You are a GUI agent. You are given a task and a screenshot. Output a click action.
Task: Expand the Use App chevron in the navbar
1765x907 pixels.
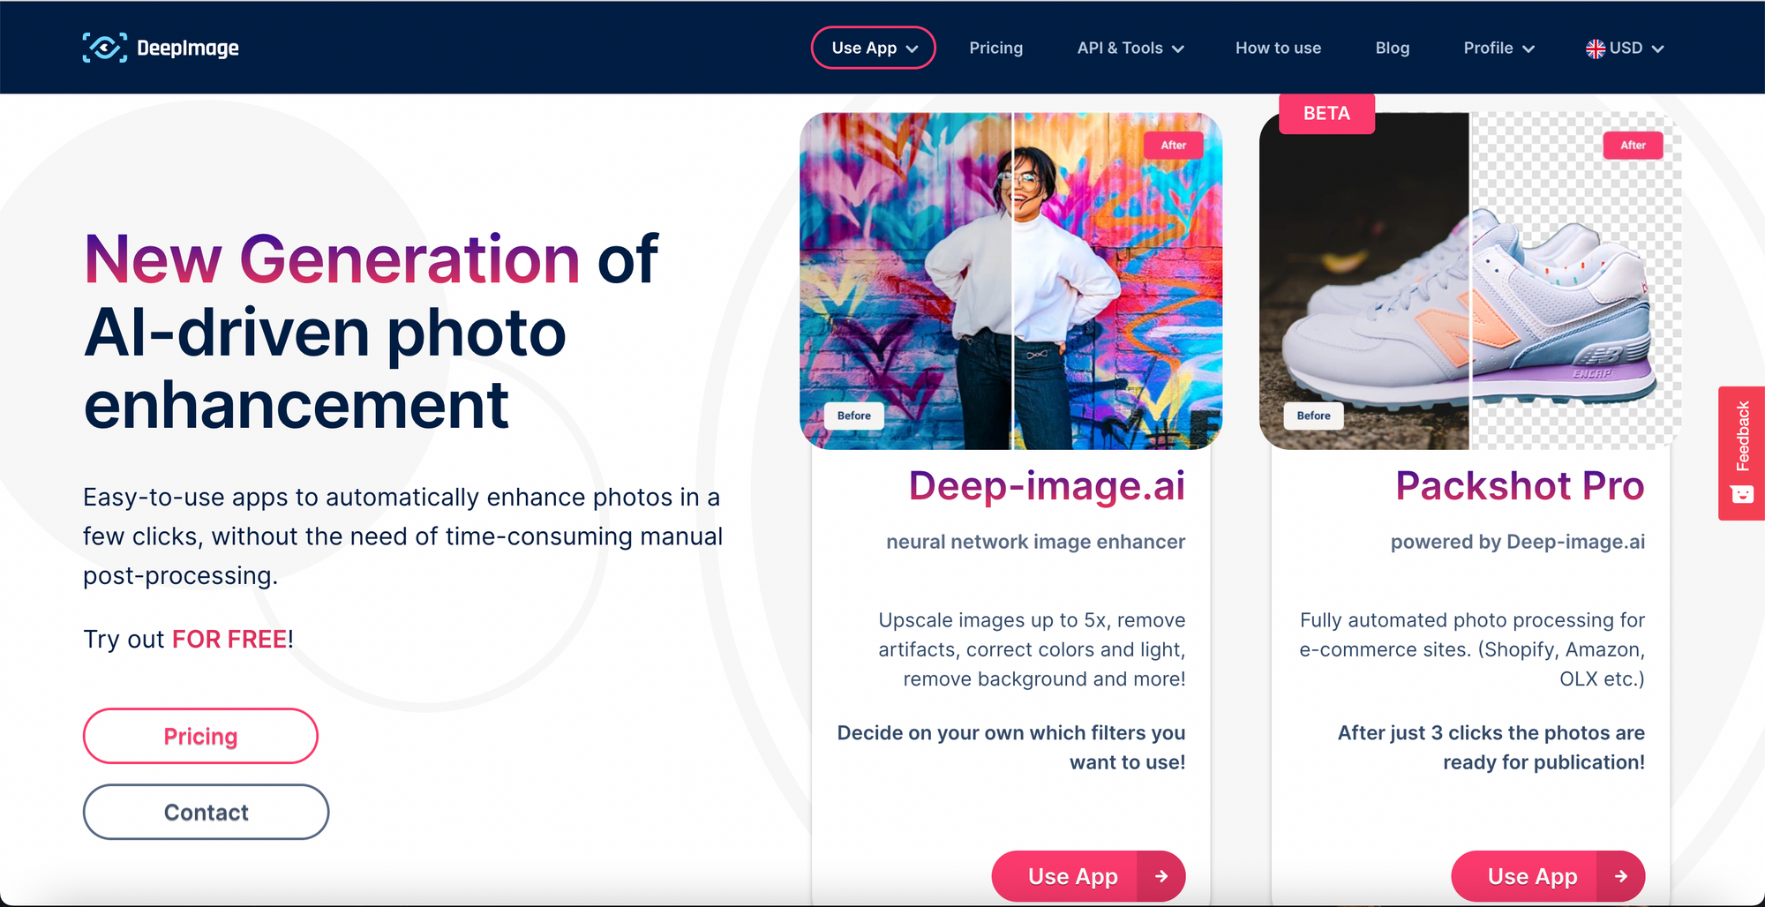[913, 49]
